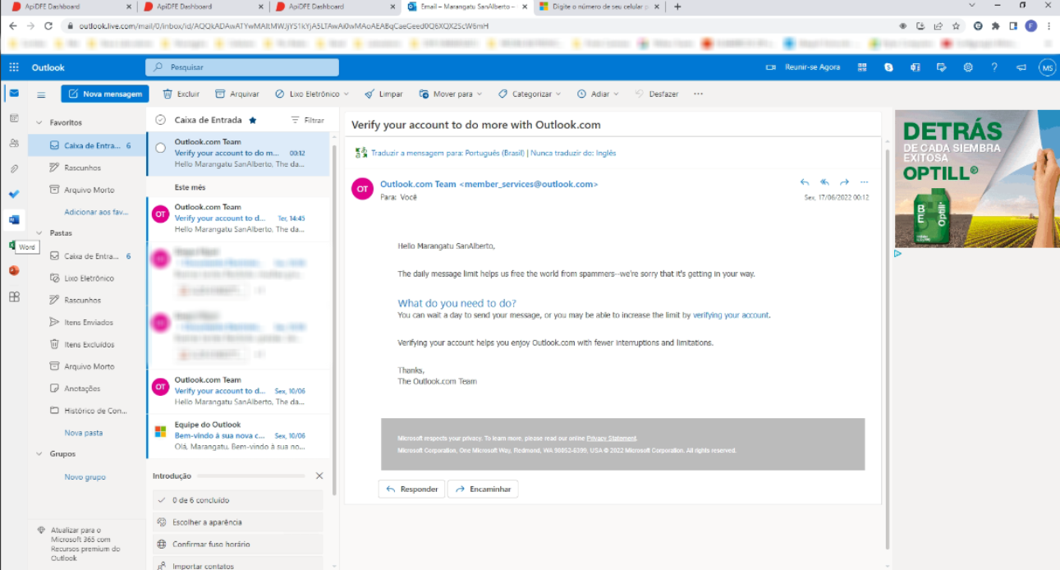
Task: Open the Mail module icon
Action: tap(14, 94)
